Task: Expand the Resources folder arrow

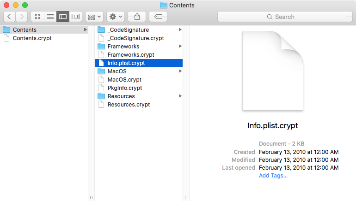Action: tap(180, 96)
